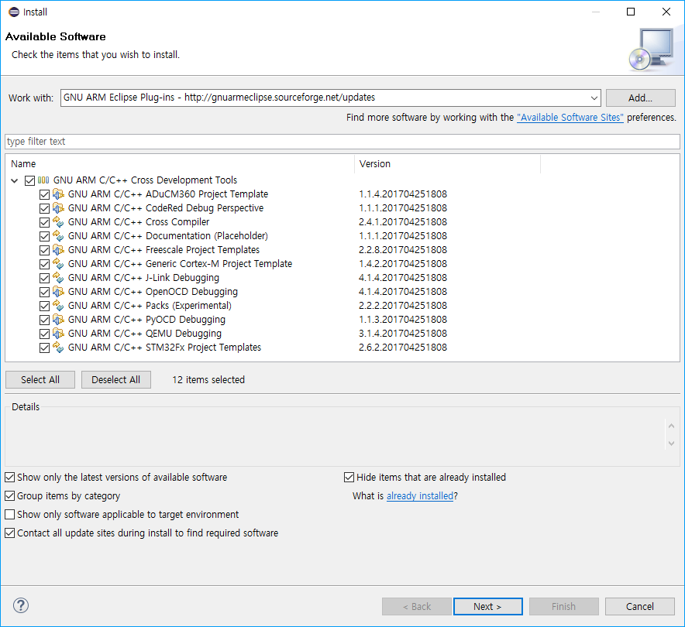Click the J-Link Debugging feature icon

click(58, 277)
